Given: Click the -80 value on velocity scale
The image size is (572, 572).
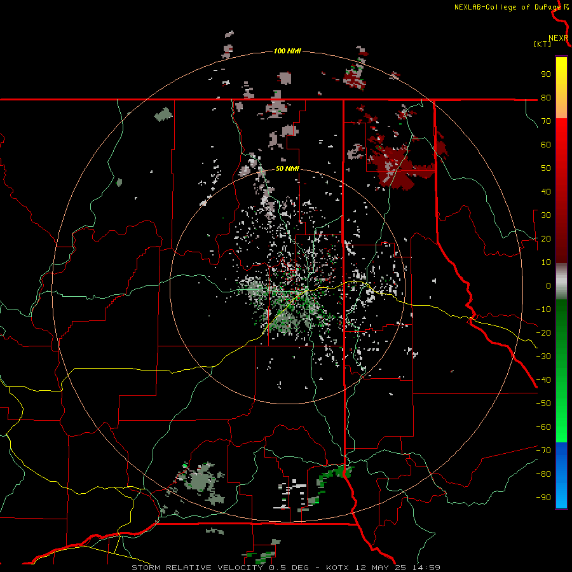Looking at the screenshot, I should coord(543,474).
